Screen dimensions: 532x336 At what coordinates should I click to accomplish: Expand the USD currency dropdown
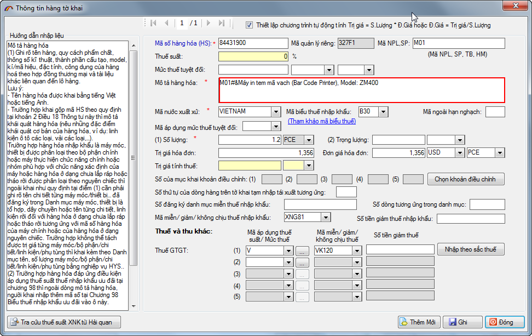459,153
